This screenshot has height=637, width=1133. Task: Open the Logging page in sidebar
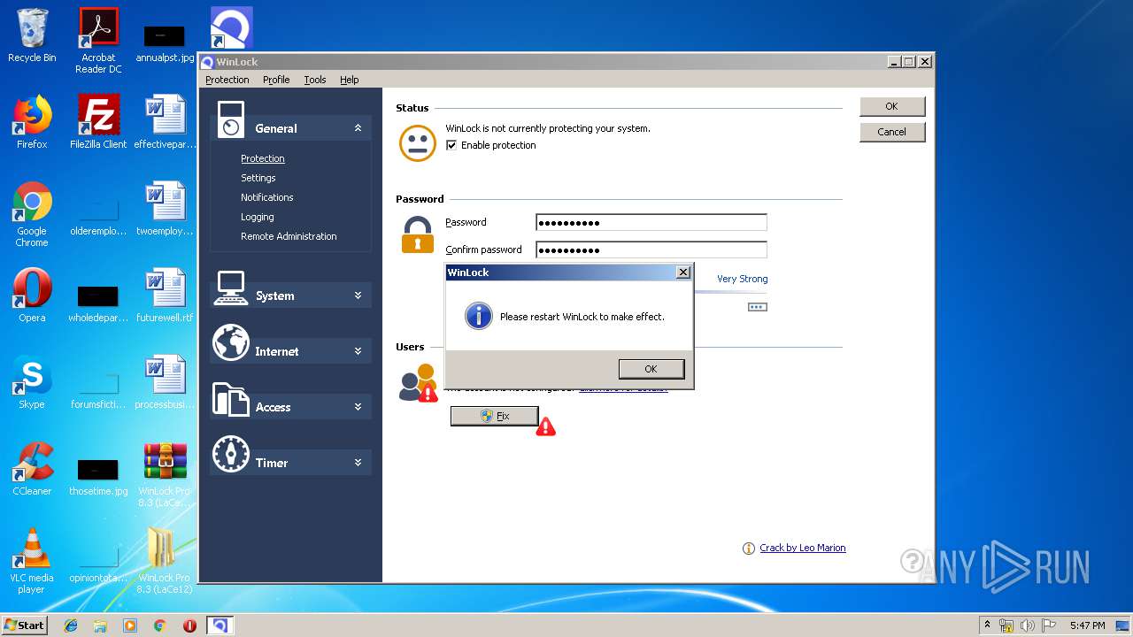pos(258,217)
